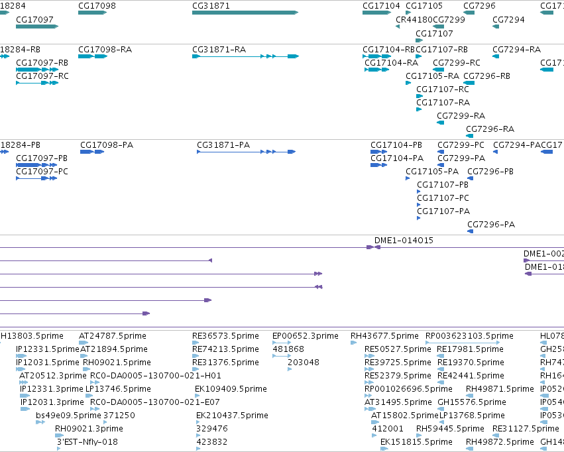Select the CG17097-PC protein label
Viewport: 564px width, 452px height.
click(x=42, y=172)
